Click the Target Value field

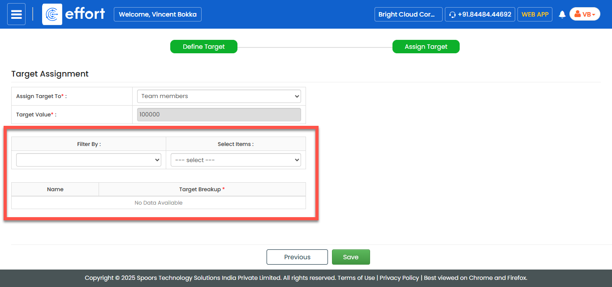pos(219,115)
